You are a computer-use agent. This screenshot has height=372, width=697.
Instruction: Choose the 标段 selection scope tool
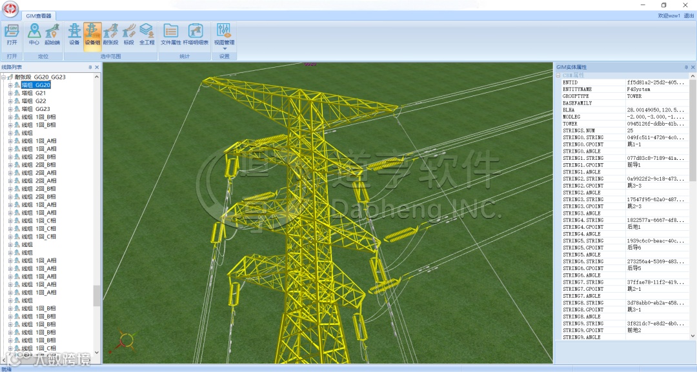[x=128, y=35]
